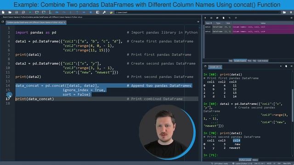
Task: Interrupt the console kernel
Action: [281, 66]
